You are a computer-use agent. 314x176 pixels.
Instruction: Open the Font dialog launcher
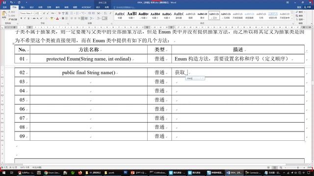[x=68, y=23]
